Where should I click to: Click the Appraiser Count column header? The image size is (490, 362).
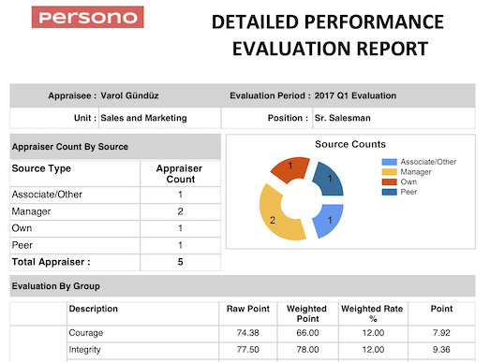click(x=180, y=174)
